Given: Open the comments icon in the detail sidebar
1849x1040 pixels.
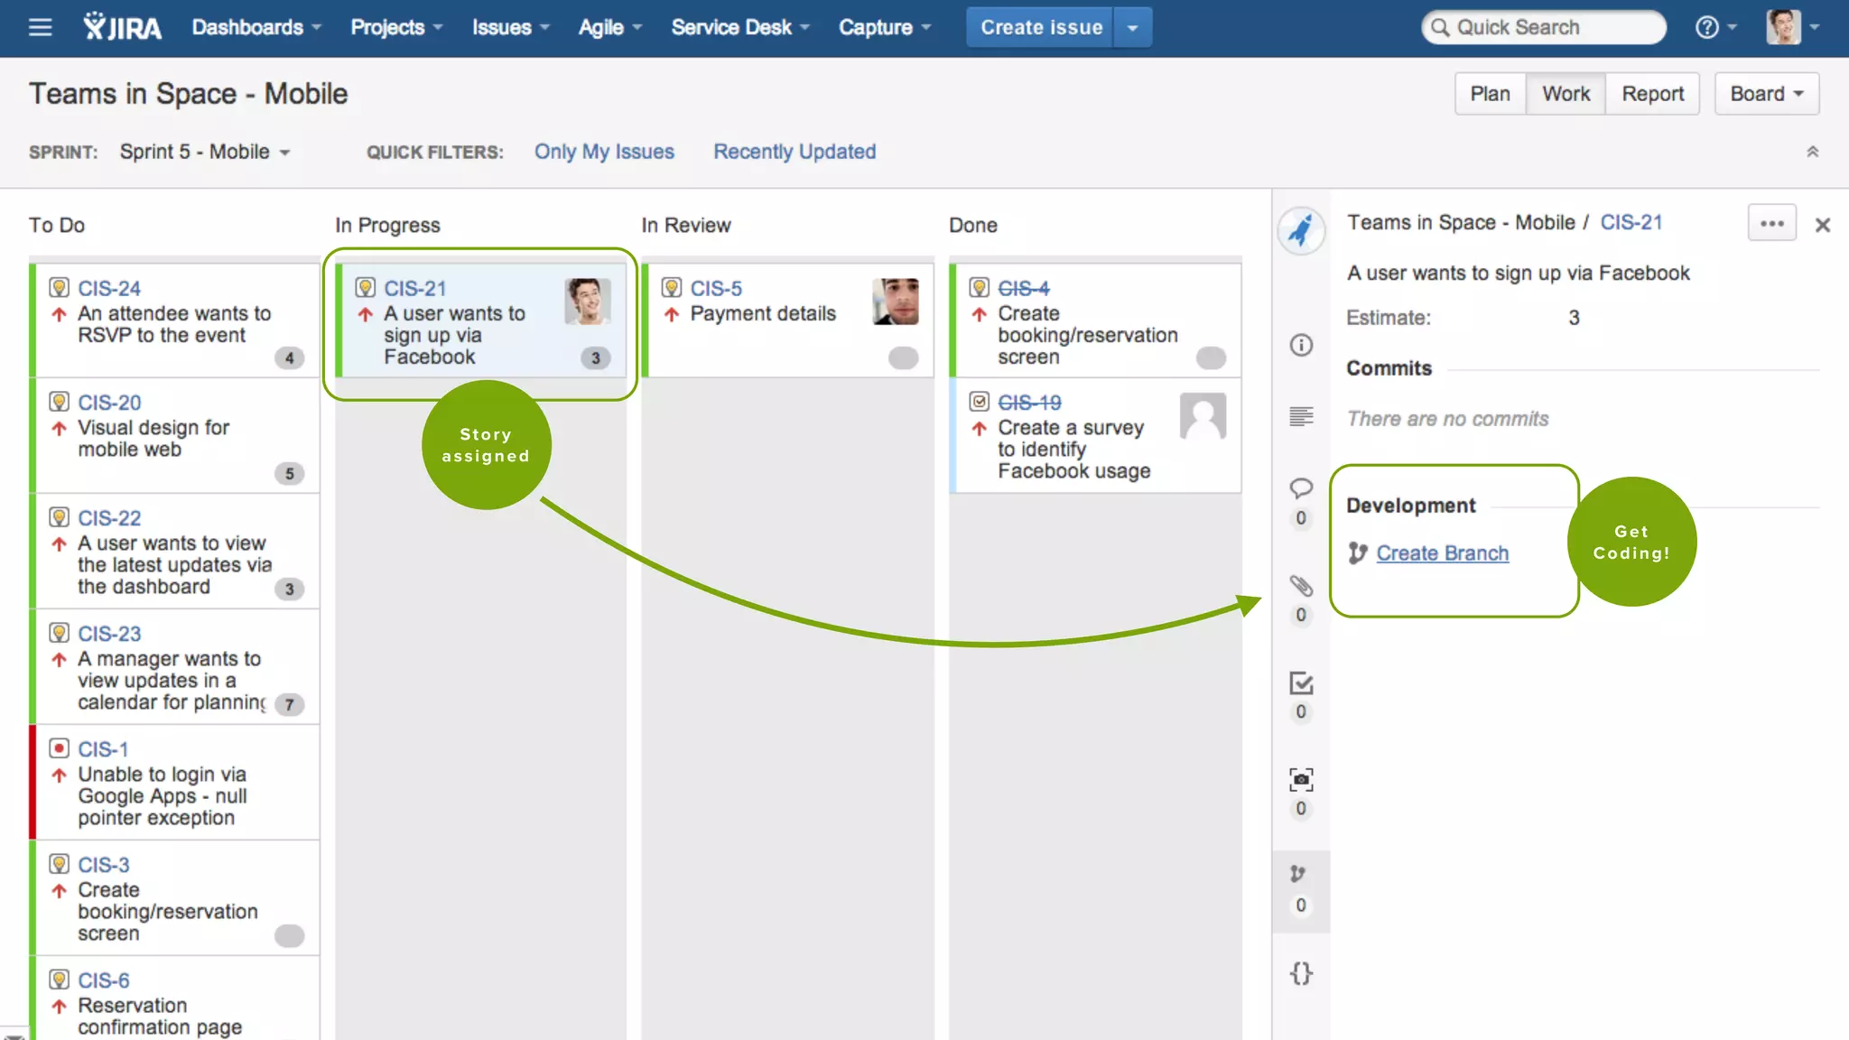Looking at the screenshot, I should coord(1301,488).
